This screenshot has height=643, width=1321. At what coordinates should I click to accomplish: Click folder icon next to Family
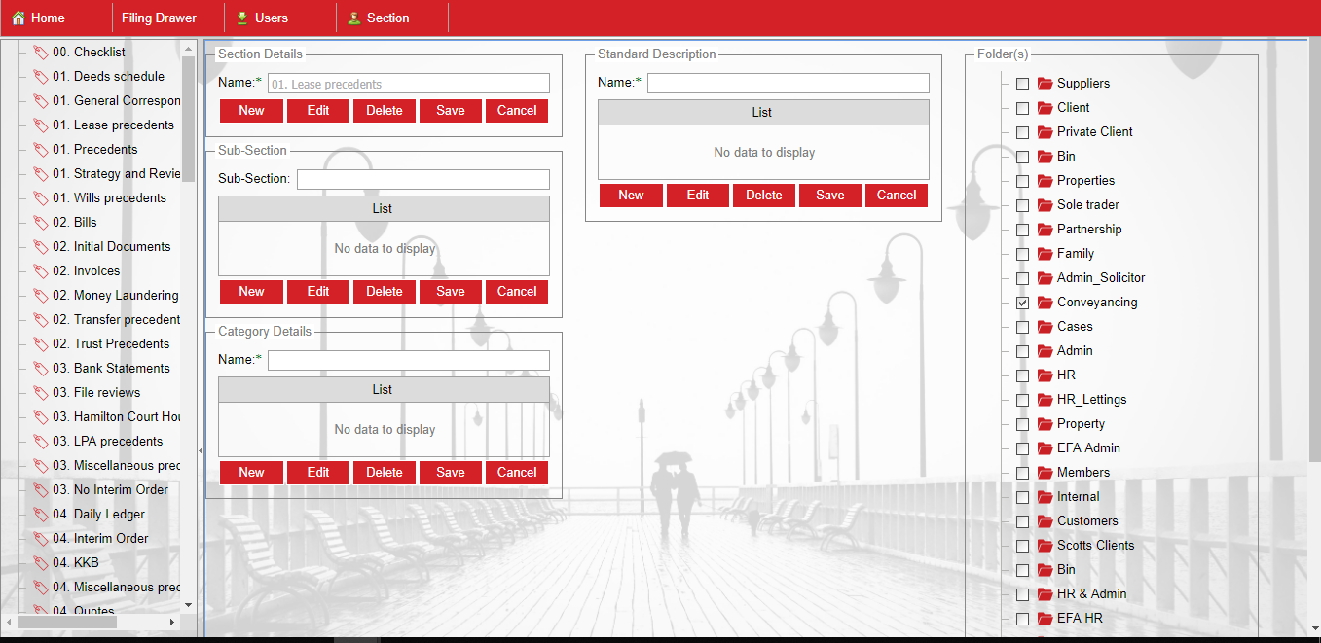tap(1046, 254)
